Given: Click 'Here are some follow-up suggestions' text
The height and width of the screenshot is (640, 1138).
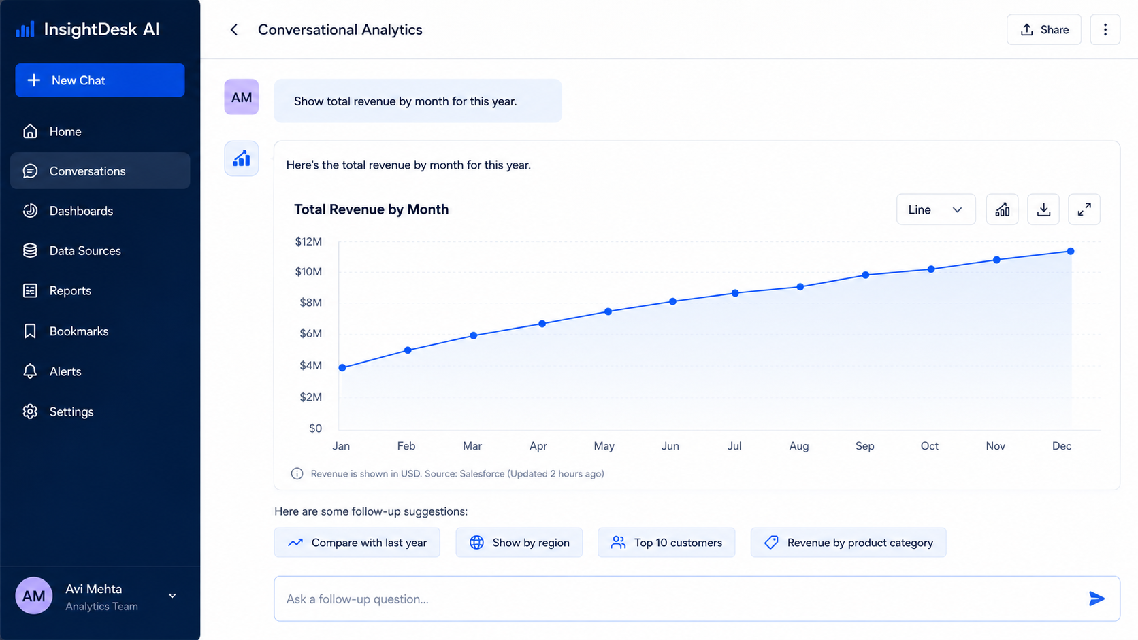Looking at the screenshot, I should point(371,511).
